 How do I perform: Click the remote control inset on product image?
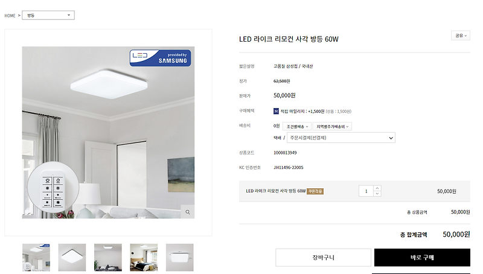click(x=53, y=188)
